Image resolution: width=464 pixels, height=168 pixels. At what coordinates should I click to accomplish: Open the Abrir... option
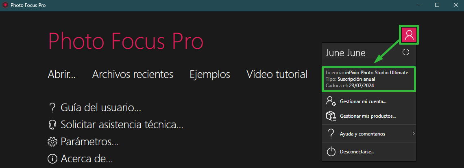(x=62, y=74)
